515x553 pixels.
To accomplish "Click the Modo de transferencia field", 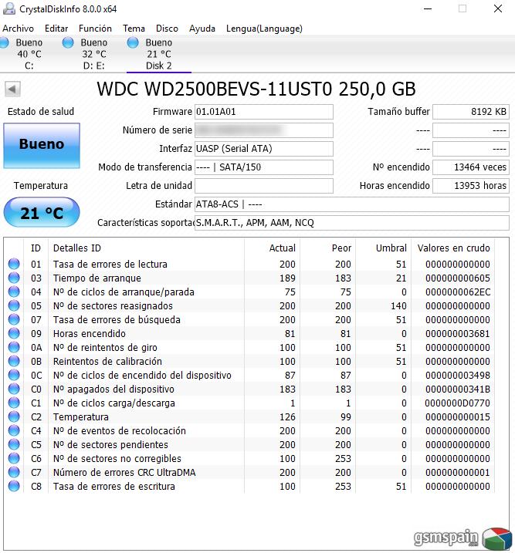I will pos(264,167).
